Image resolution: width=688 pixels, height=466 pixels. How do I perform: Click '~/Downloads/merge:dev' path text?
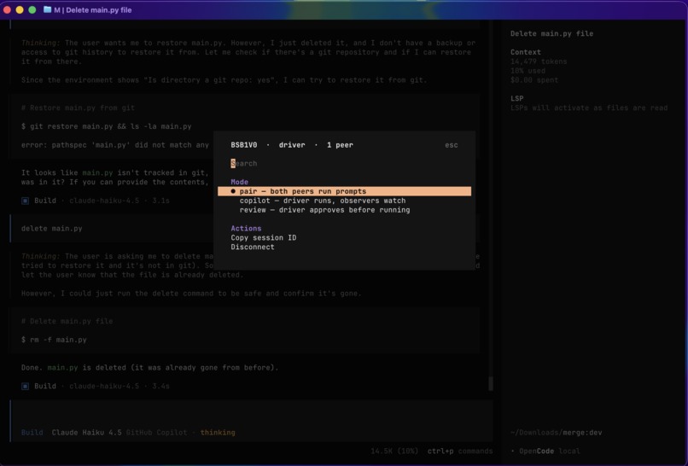coord(556,432)
